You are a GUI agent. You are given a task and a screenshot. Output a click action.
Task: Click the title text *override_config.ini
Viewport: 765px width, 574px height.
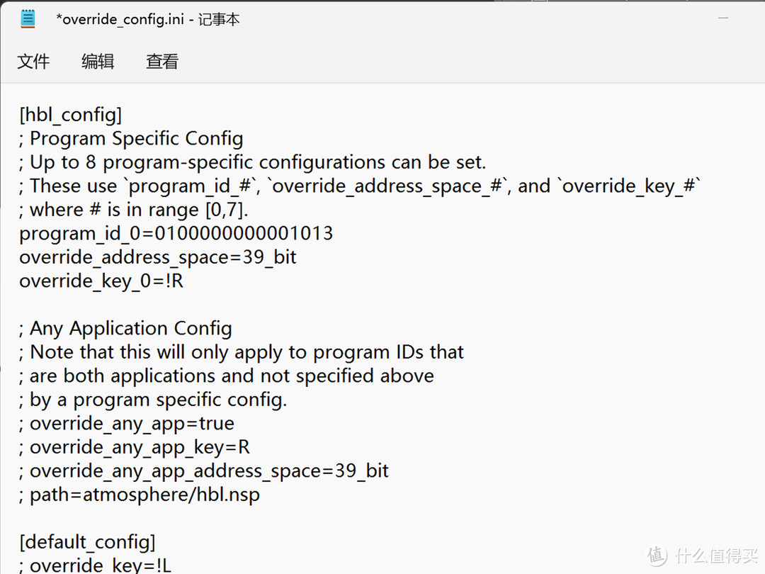(120, 20)
